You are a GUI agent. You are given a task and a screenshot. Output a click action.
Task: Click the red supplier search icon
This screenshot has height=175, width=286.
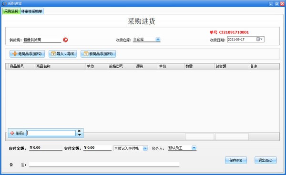coord(65,40)
